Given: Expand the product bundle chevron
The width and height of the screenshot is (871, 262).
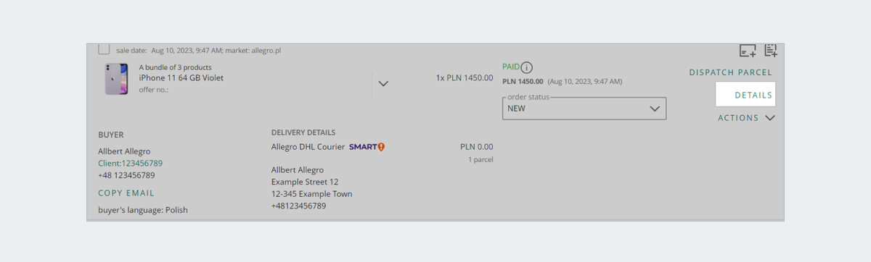Looking at the screenshot, I should click(384, 83).
